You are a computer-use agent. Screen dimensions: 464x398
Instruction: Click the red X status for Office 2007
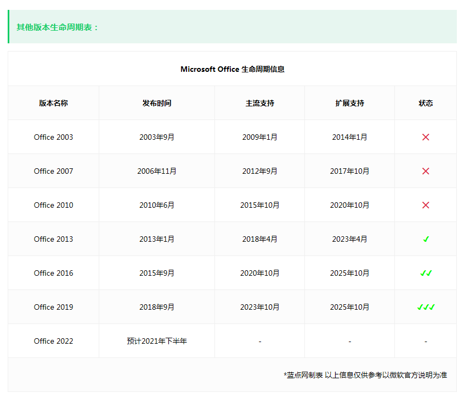click(x=426, y=171)
